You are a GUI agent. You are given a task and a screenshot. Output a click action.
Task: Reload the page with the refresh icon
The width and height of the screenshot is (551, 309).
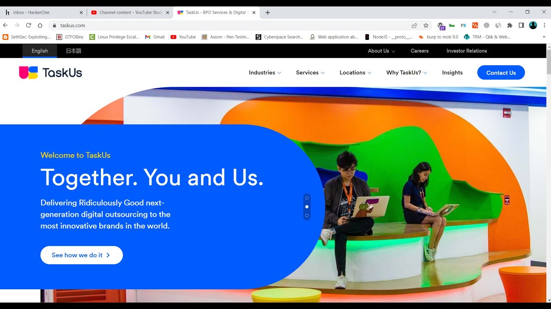tap(28, 25)
